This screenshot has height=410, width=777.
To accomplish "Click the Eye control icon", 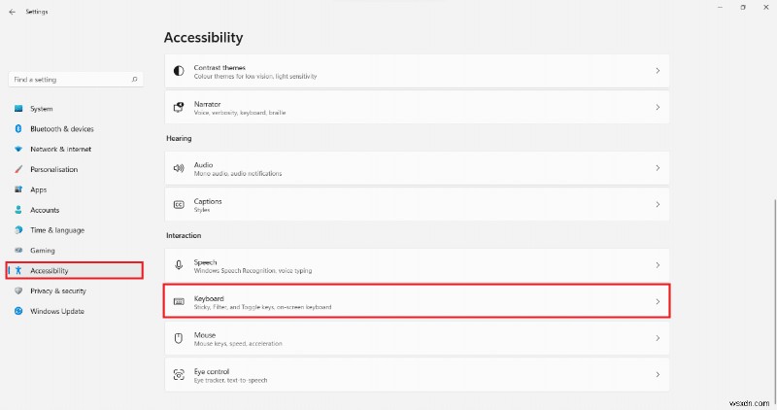I will click(179, 374).
